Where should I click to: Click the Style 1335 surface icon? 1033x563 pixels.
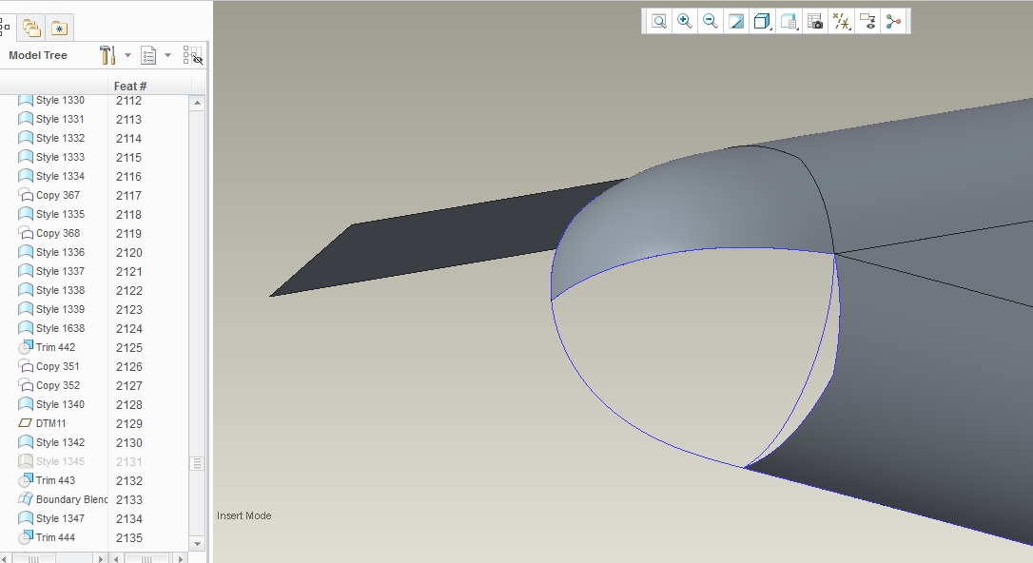[25, 214]
